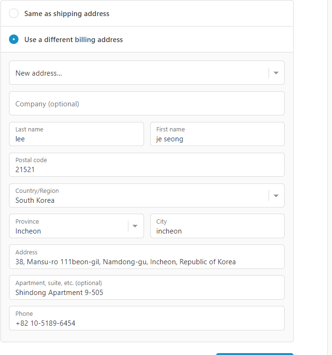
Task: Click the Country/Region dropdown arrow icon
Action: [x=276, y=196]
